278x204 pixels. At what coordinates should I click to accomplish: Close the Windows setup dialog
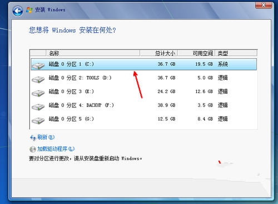tap(264, 5)
